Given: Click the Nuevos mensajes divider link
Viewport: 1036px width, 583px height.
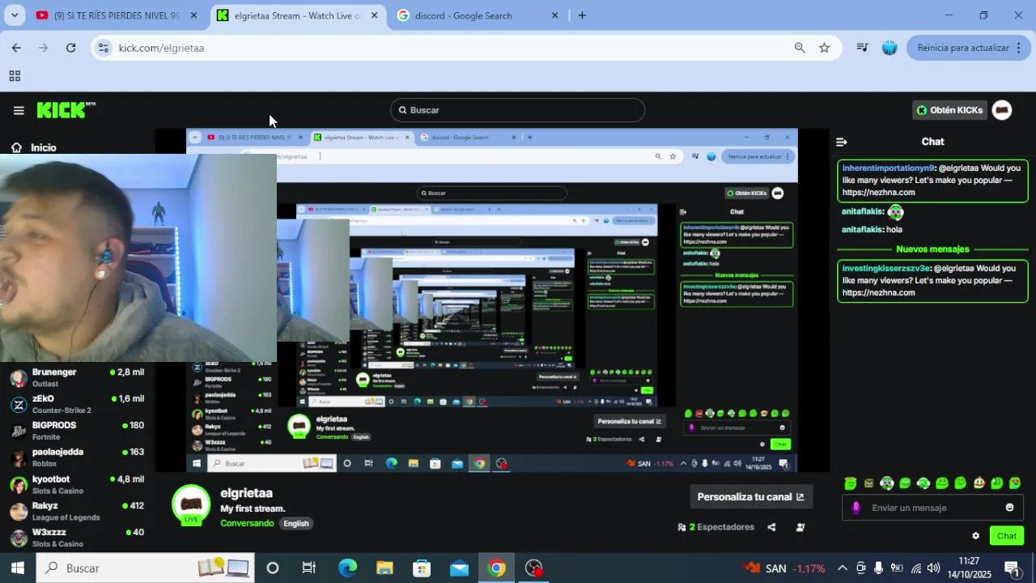Looking at the screenshot, I should tap(932, 249).
